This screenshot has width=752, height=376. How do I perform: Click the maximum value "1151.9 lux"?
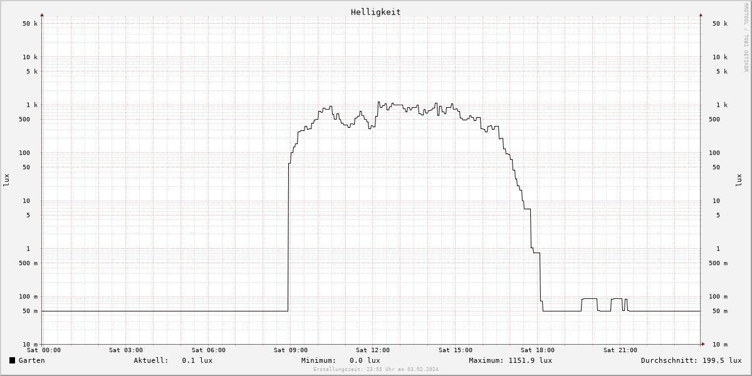click(x=530, y=360)
